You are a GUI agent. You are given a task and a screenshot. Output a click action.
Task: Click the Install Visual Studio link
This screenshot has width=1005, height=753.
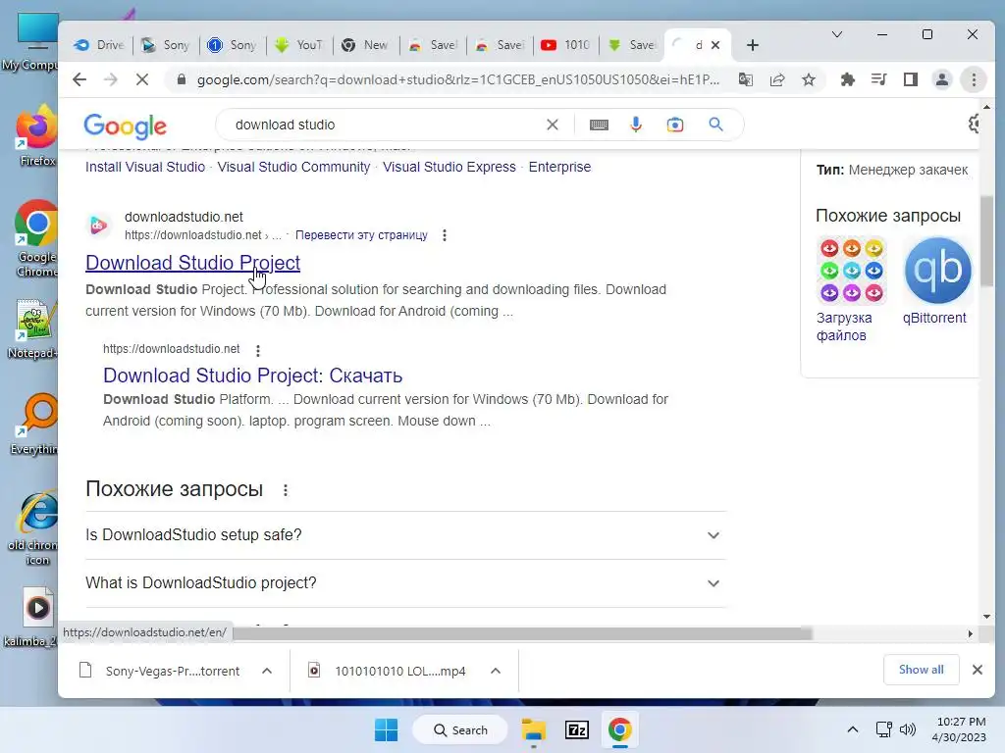coord(145,167)
